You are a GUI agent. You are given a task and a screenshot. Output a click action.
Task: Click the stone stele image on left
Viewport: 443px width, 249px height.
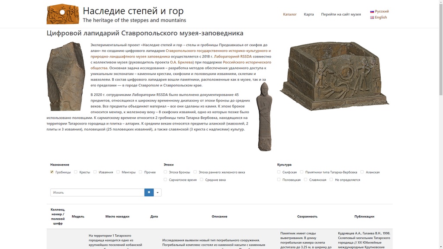point(66,76)
